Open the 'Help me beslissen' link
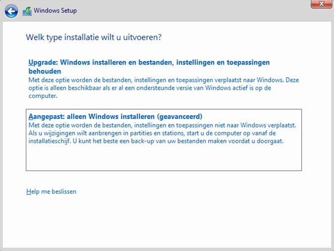This screenshot has height=251, width=334. point(51,191)
